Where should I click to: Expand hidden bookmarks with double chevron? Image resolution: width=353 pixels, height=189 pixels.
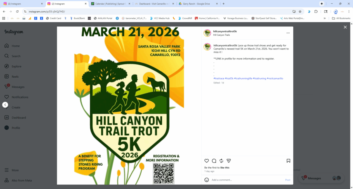[x=324, y=18]
